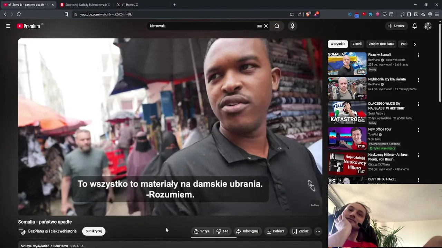This screenshot has height=248, width=442.
Task: Open the music note media control
Action: point(402,14)
